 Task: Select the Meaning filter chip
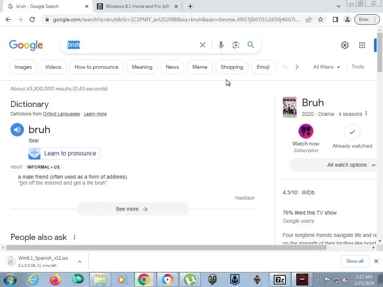coord(142,67)
